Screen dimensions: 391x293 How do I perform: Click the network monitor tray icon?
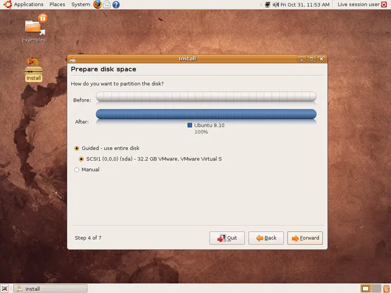click(x=267, y=4)
